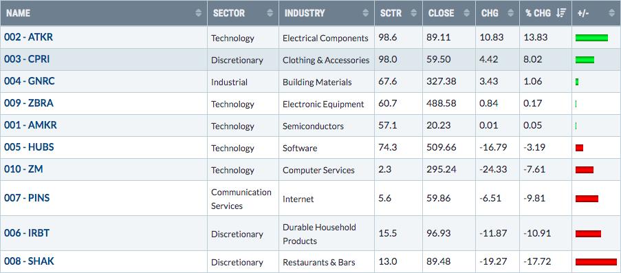The width and height of the screenshot is (621, 273).
Task: Click the SECTOR column sort arrows icon
Action: tap(270, 13)
